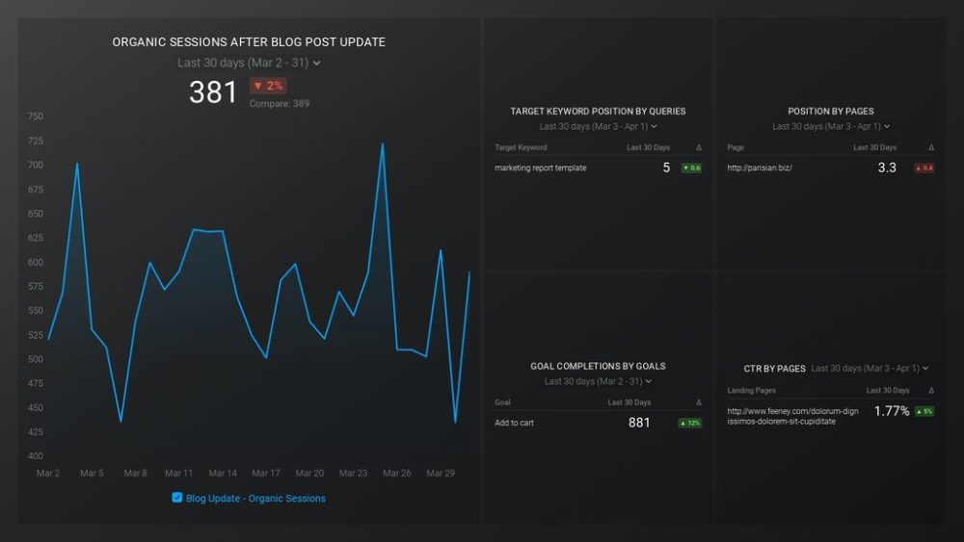This screenshot has width=964, height=542.
Task: Open the CTR by Pages date range dropdown
Action: 870,368
